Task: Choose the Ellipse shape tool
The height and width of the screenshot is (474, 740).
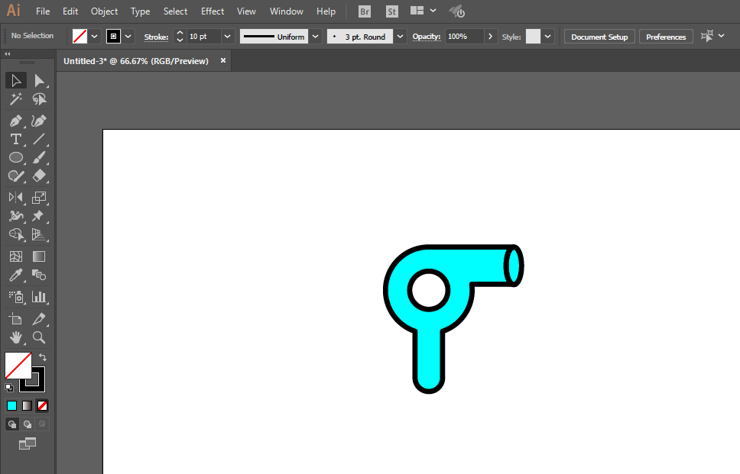Action: [x=15, y=157]
